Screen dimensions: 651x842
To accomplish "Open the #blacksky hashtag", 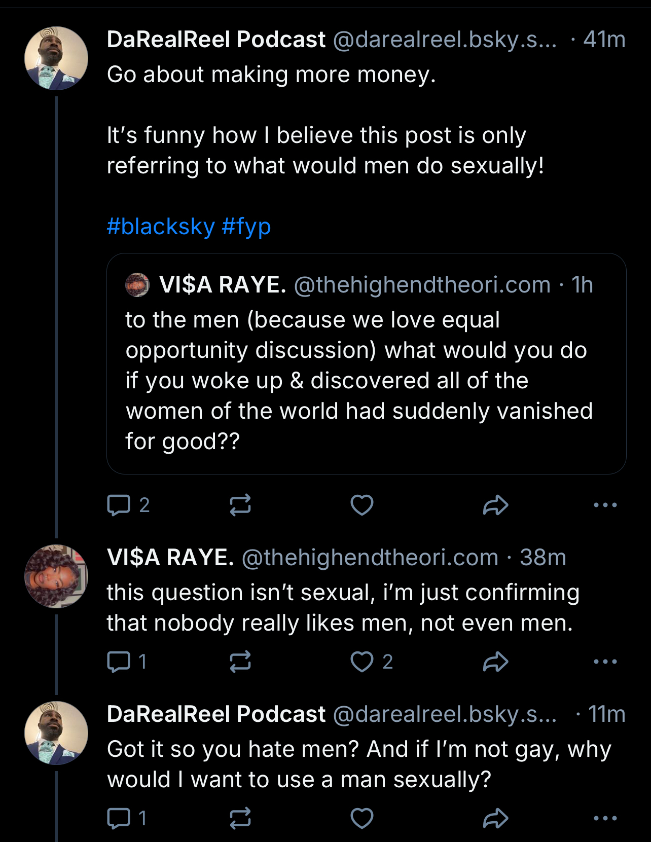I will [161, 226].
